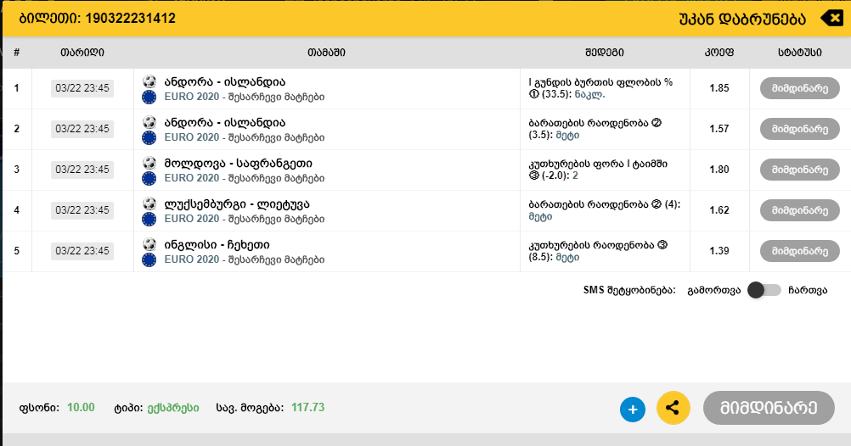This screenshot has height=446, width=851.
Task: Click ticket number 190322231412
Action: point(130,19)
